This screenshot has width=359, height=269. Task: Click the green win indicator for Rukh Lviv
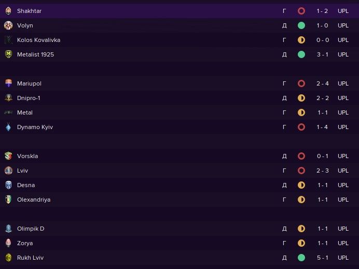[x=301, y=258]
